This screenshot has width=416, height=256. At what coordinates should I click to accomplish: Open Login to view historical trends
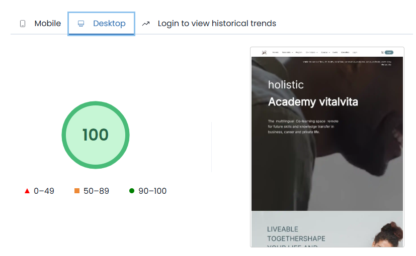click(209, 23)
